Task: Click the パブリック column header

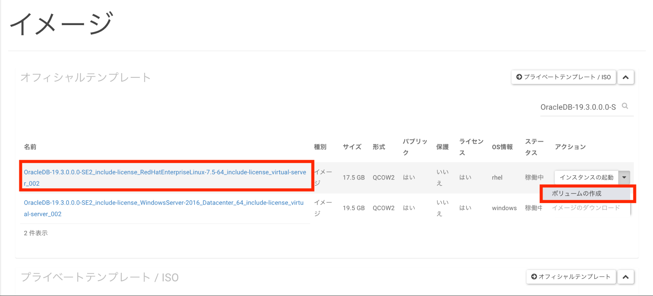Action: 415,147
